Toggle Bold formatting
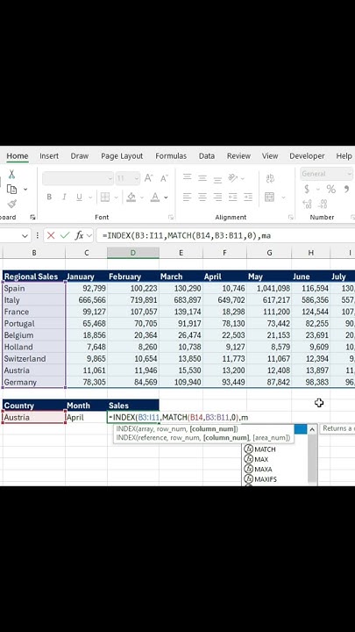The image size is (355, 632). [49, 197]
